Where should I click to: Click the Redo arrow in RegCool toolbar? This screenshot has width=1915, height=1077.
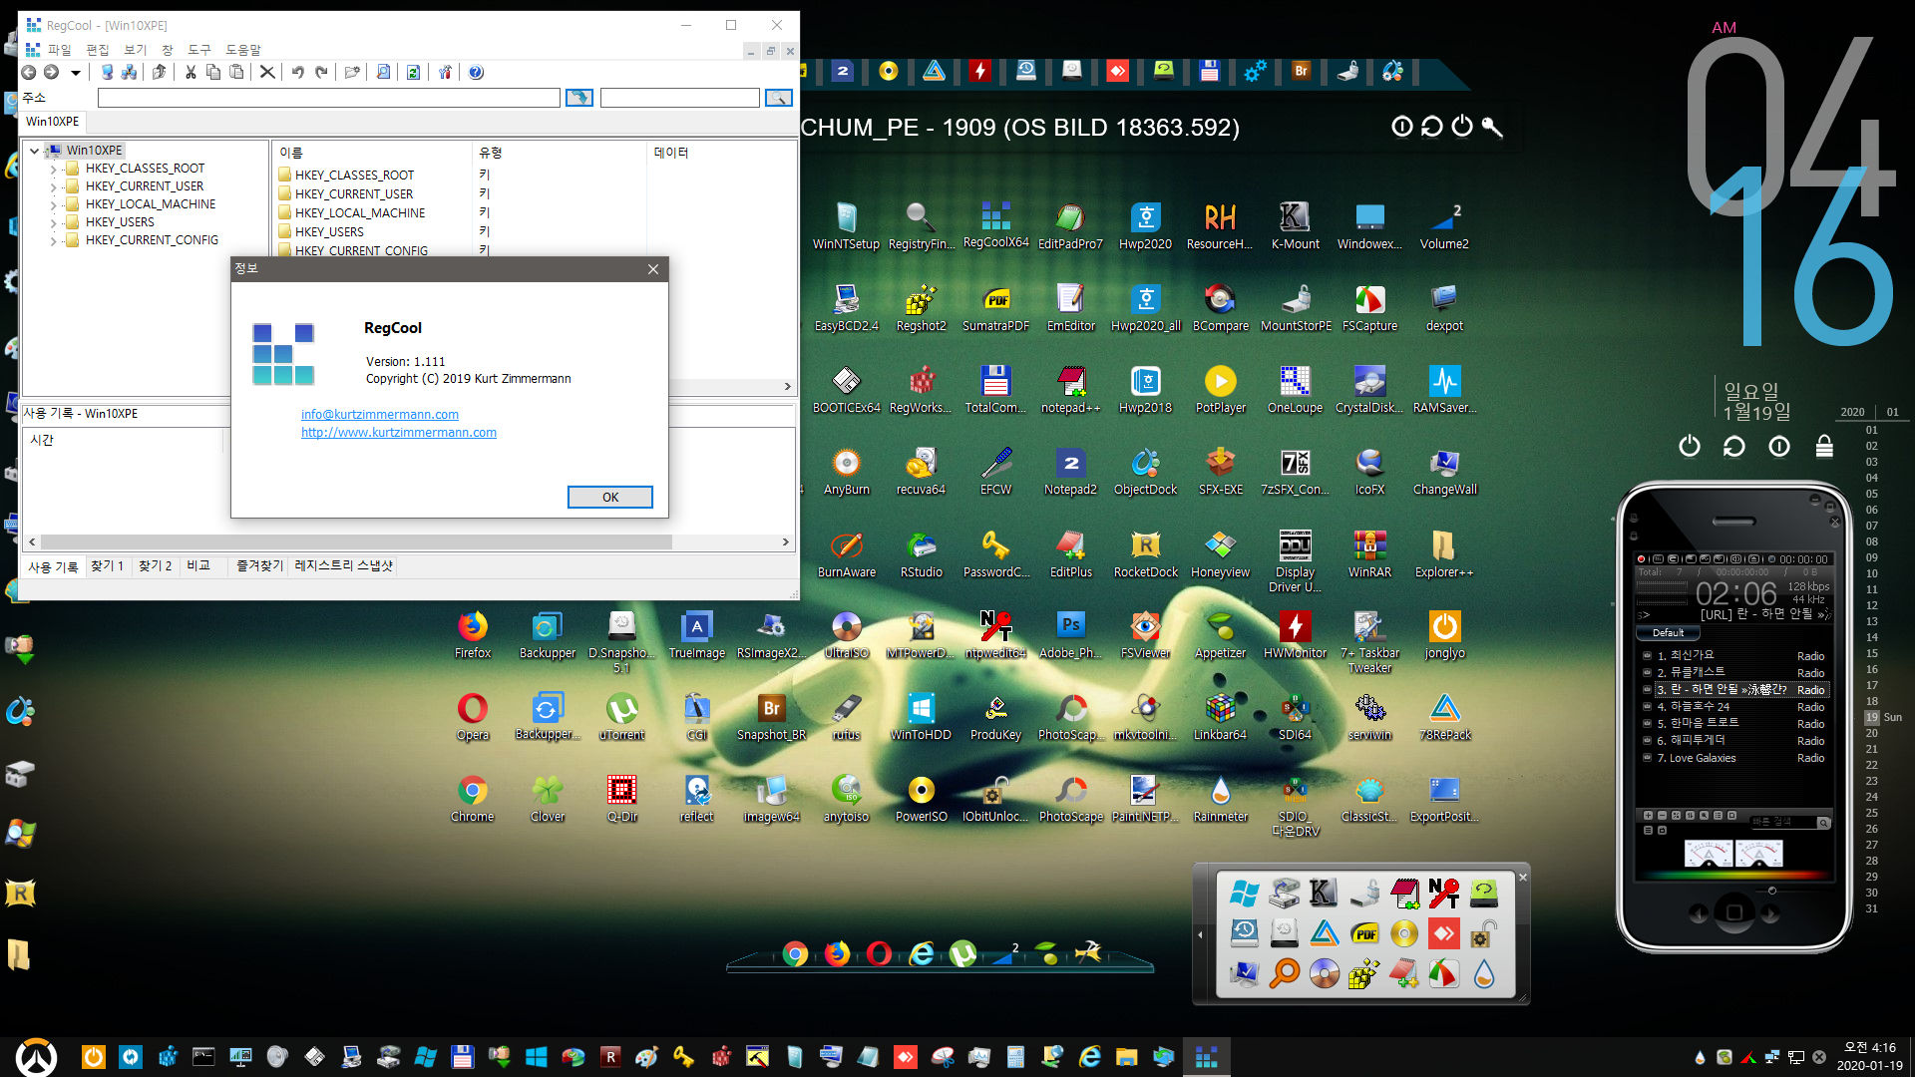coord(321,72)
